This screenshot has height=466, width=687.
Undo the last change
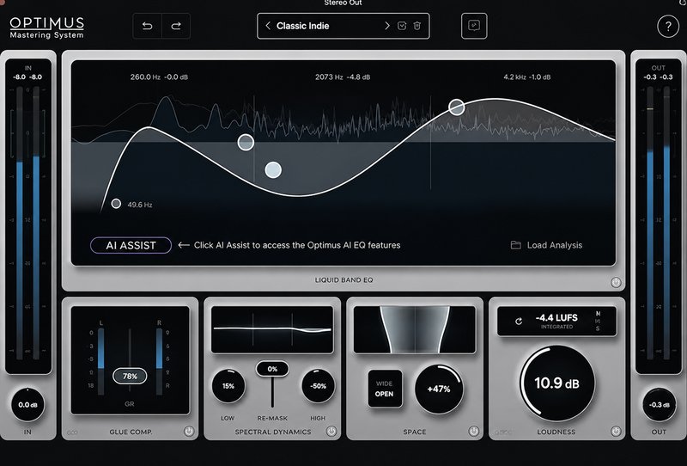pyautogui.click(x=147, y=26)
